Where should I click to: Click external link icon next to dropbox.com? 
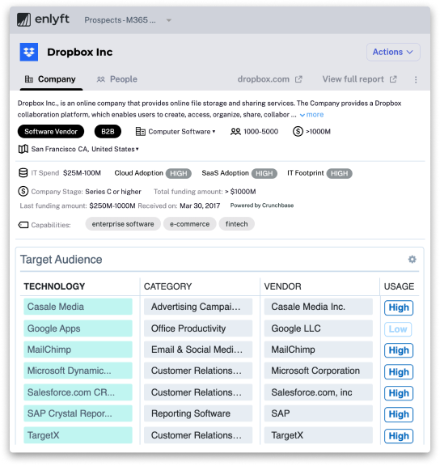point(298,79)
